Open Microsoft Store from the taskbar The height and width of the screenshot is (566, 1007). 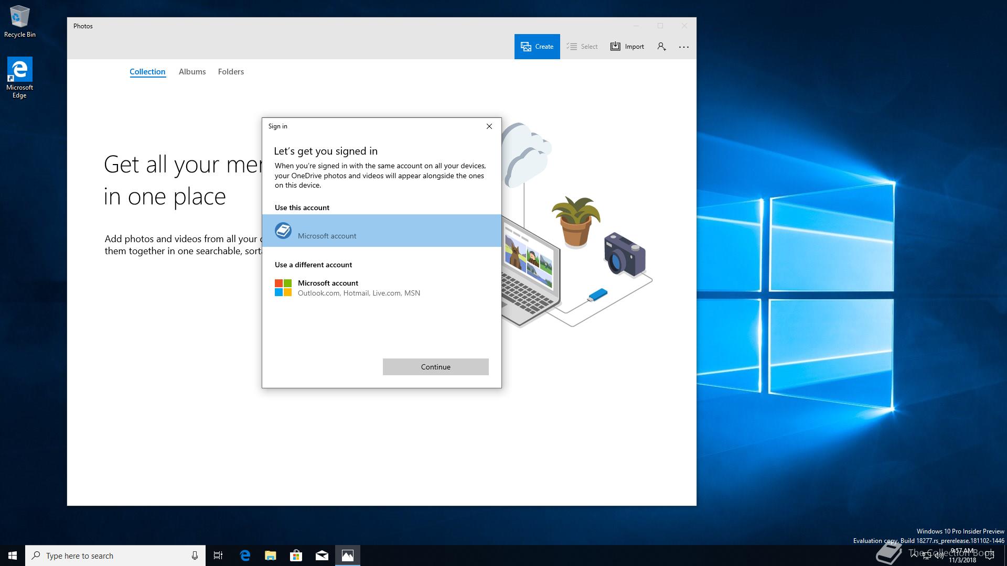296,556
